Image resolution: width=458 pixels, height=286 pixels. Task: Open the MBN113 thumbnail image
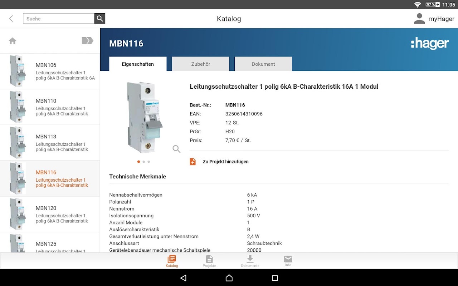tap(18, 143)
